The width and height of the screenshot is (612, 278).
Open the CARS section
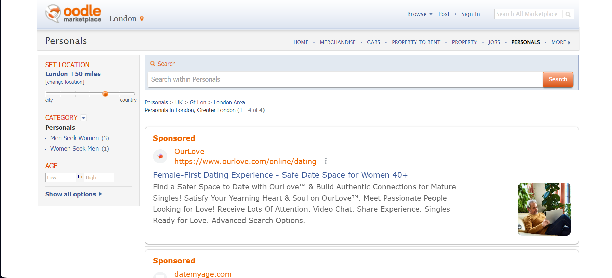[374, 42]
